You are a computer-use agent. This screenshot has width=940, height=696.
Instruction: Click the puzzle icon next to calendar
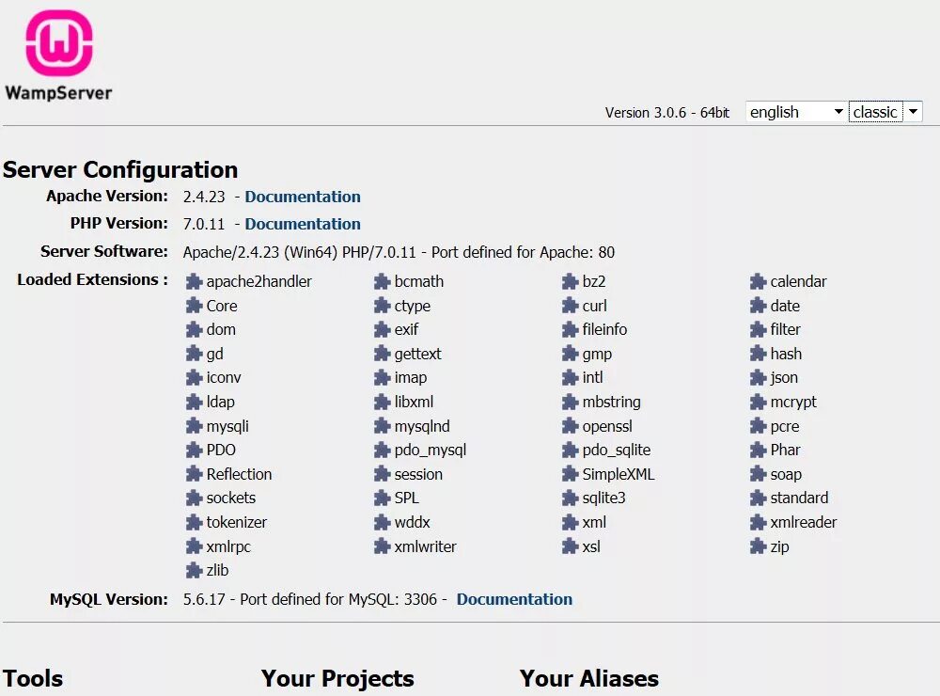point(758,282)
